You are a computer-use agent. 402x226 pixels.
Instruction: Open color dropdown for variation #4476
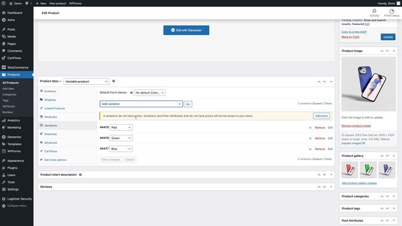tap(121, 138)
